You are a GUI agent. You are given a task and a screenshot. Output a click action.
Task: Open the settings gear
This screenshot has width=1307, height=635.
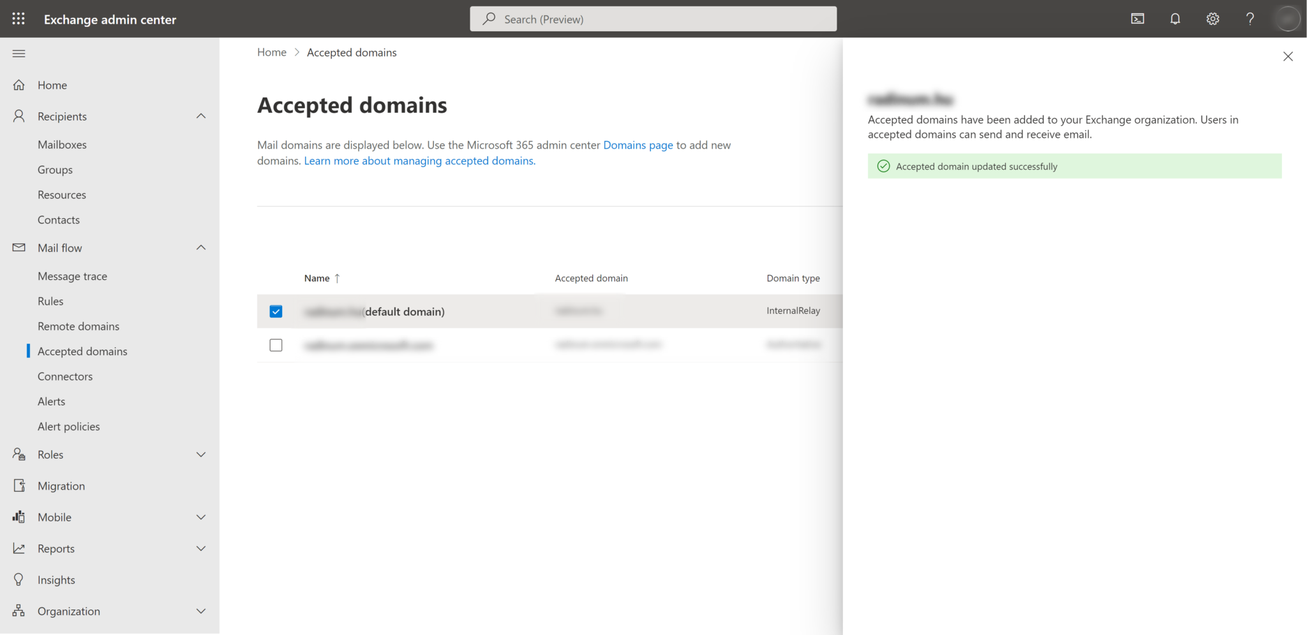click(x=1212, y=18)
